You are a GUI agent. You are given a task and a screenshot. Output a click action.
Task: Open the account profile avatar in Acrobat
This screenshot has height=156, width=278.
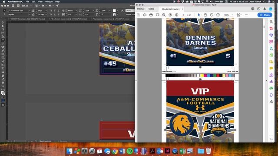(271, 9)
